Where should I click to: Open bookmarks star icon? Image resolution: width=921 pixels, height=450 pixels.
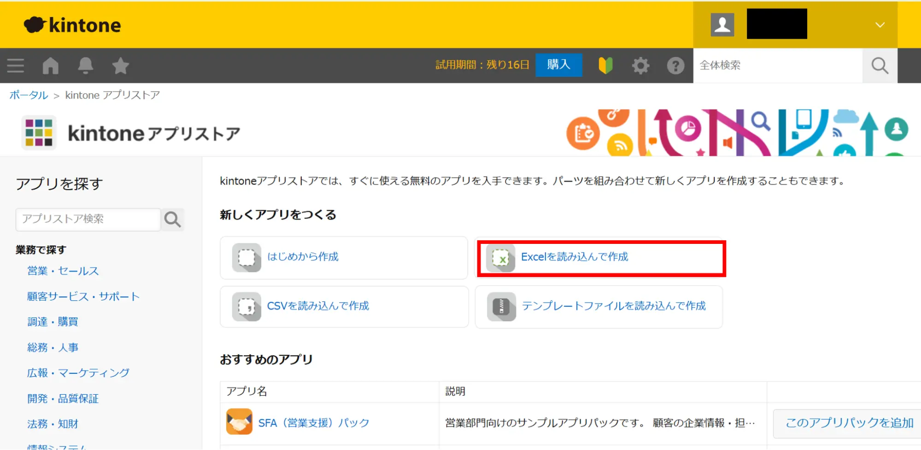pyautogui.click(x=121, y=66)
